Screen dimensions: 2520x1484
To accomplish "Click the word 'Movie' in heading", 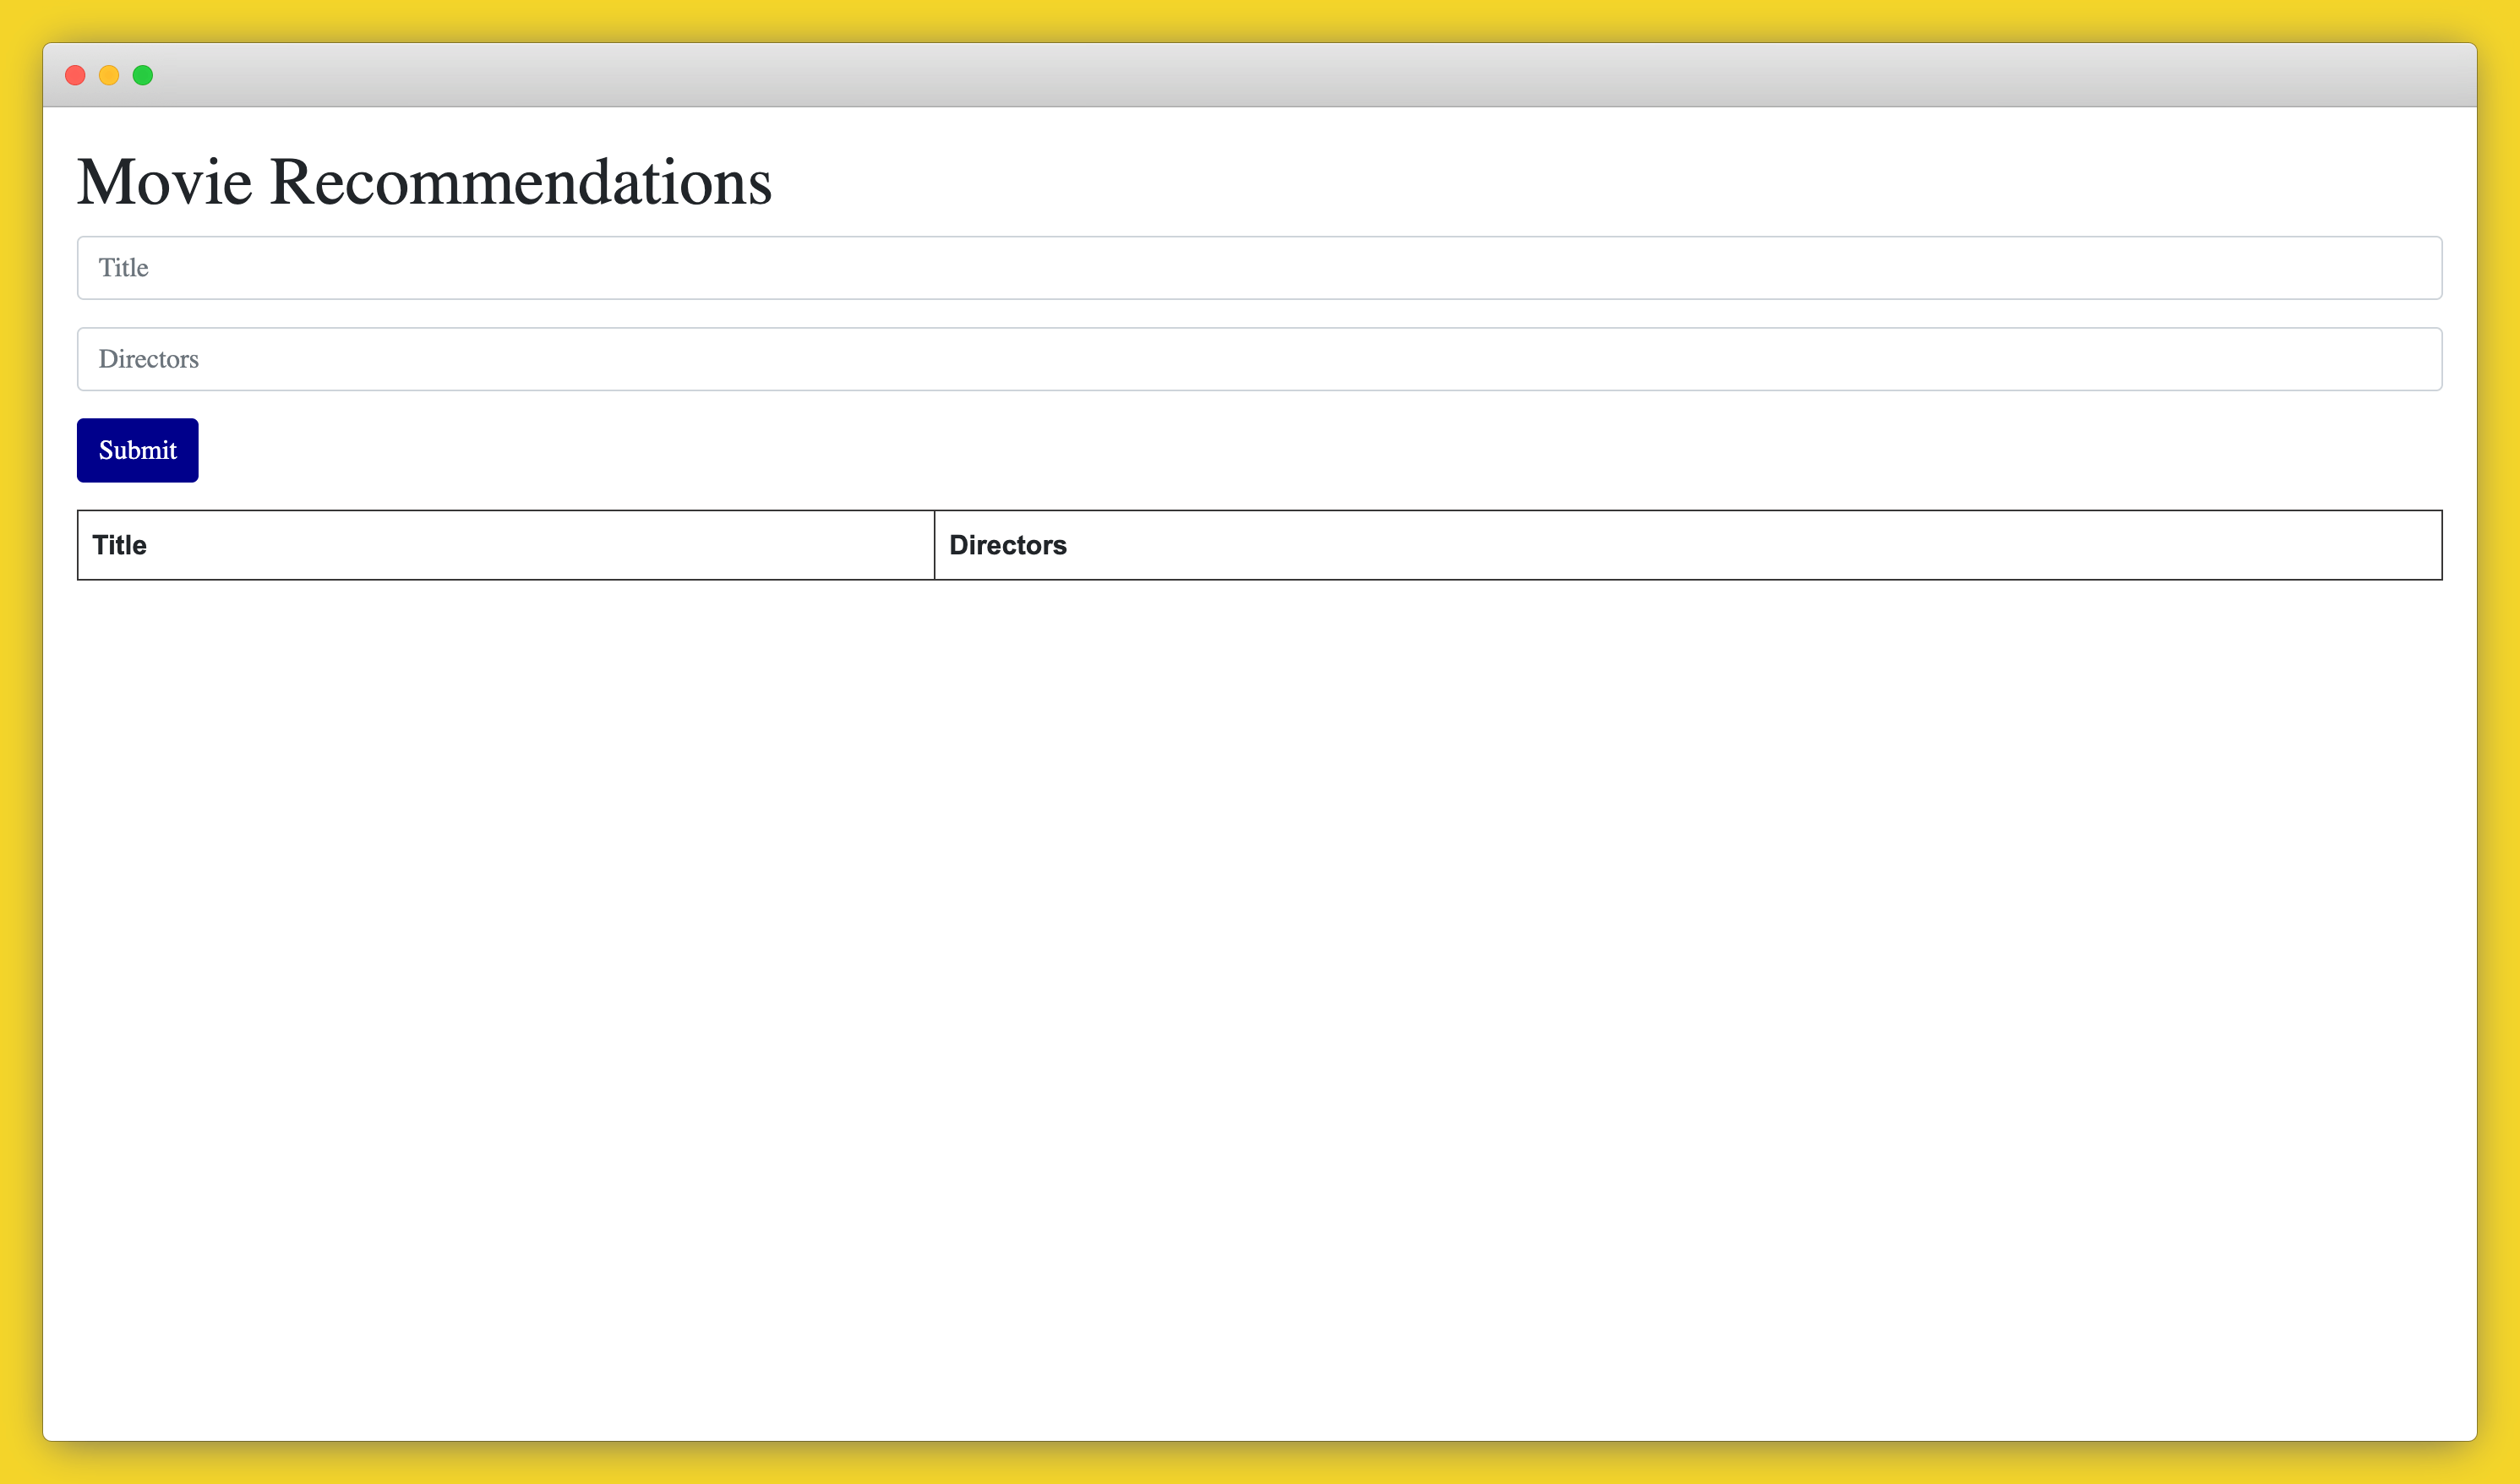I will 165,182.
